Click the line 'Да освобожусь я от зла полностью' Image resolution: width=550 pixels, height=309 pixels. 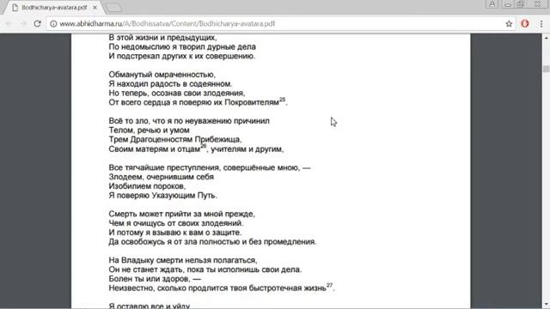[174, 242]
